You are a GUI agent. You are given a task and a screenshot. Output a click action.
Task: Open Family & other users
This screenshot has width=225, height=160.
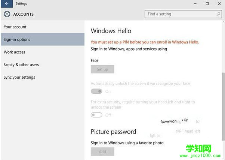tap(21, 64)
